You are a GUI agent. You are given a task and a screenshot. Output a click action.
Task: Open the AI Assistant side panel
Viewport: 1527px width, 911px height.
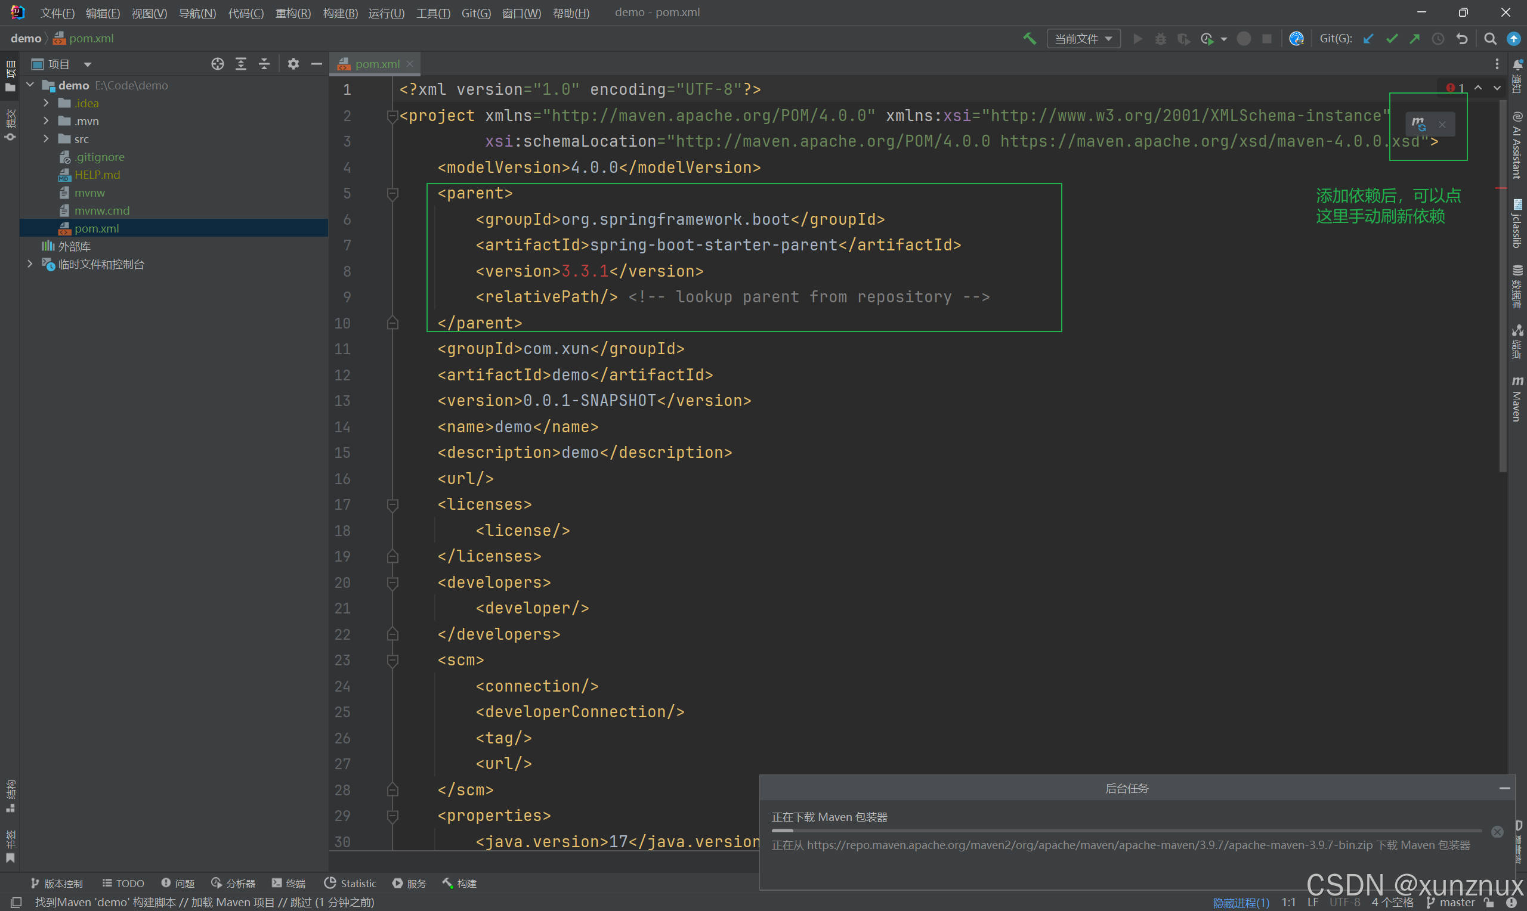(1518, 145)
